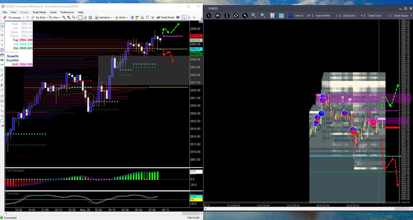Click the Interval Width stepper arrows

tap(340, 15)
